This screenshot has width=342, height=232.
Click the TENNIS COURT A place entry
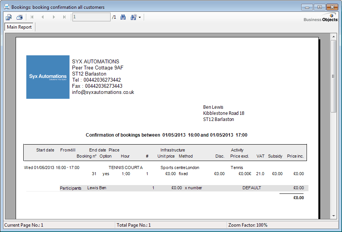(125, 168)
